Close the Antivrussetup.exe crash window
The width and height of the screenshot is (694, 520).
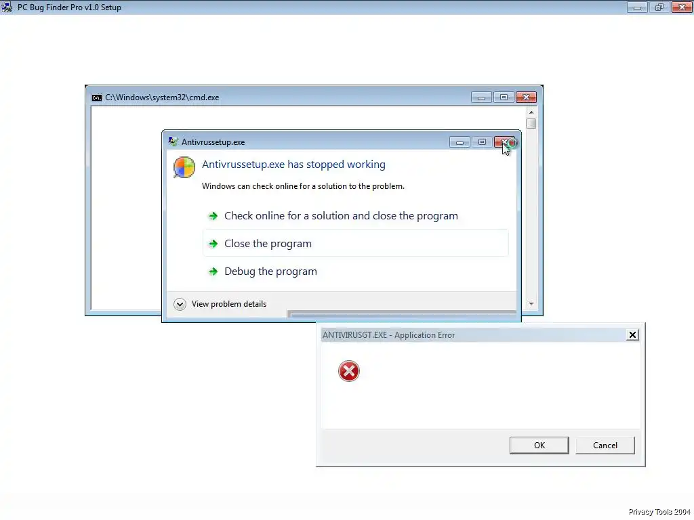coord(504,142)
